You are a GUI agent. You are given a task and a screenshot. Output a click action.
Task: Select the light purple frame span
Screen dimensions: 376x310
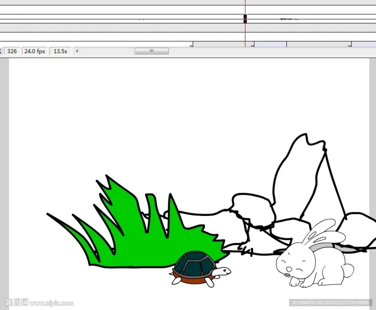pyautogui.click(x=270, y=44)
